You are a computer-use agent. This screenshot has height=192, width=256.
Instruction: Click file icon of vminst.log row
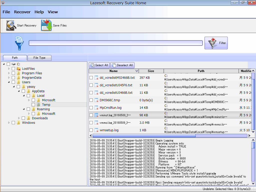click(96, 115)
